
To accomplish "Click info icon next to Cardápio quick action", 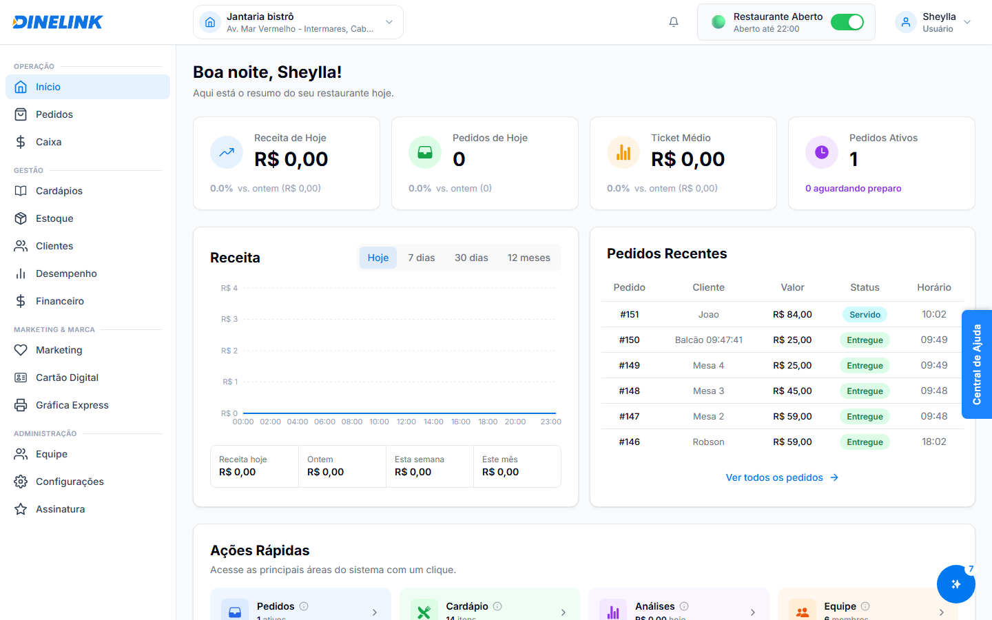I will click(x=497, y=606).
